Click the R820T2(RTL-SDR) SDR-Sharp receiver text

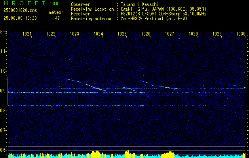point(163,14)
